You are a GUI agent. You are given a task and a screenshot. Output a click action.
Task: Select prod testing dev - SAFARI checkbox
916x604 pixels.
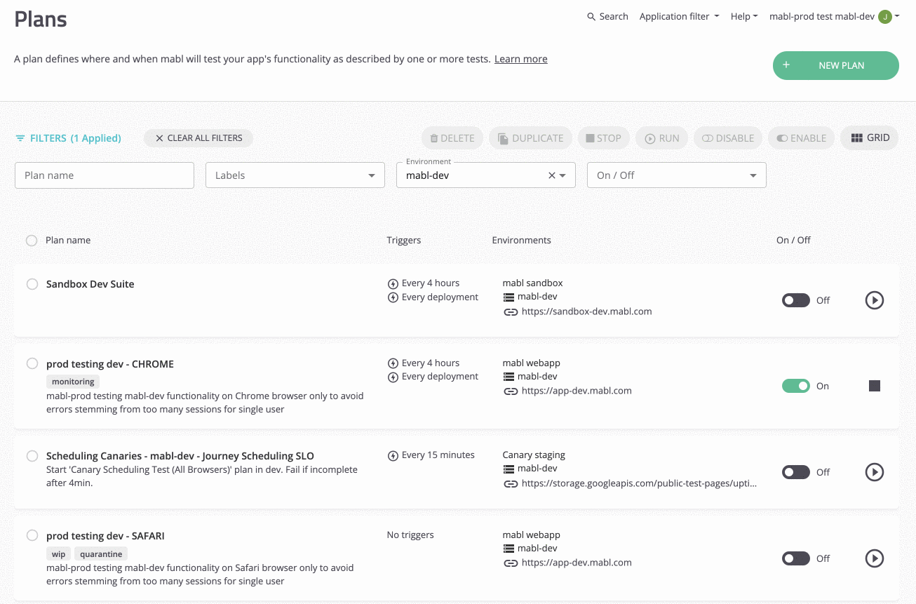coord(32,535)
